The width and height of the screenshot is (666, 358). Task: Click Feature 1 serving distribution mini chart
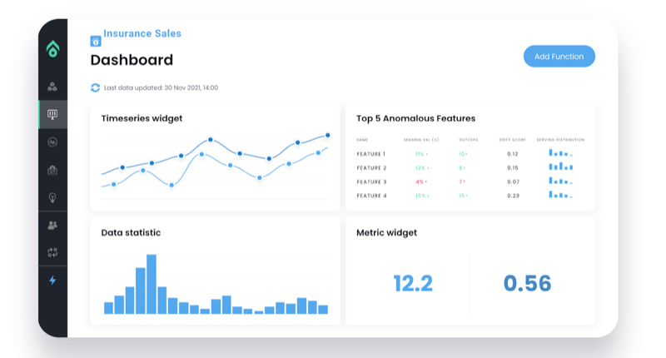[560, 153]
